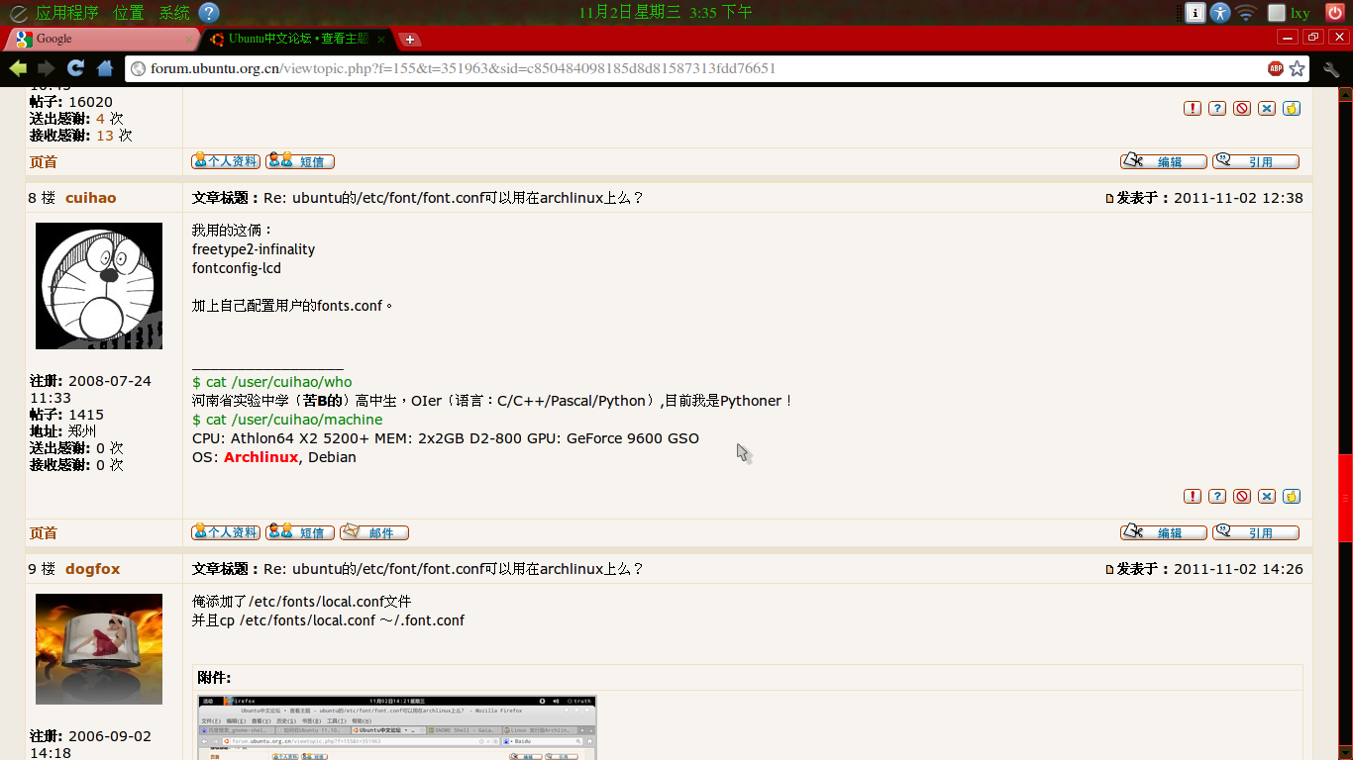1353x760 pixels.
Task: Click thumbs-up thanks icon on the post above cuihao's
Action: (x=1292, y=109)
